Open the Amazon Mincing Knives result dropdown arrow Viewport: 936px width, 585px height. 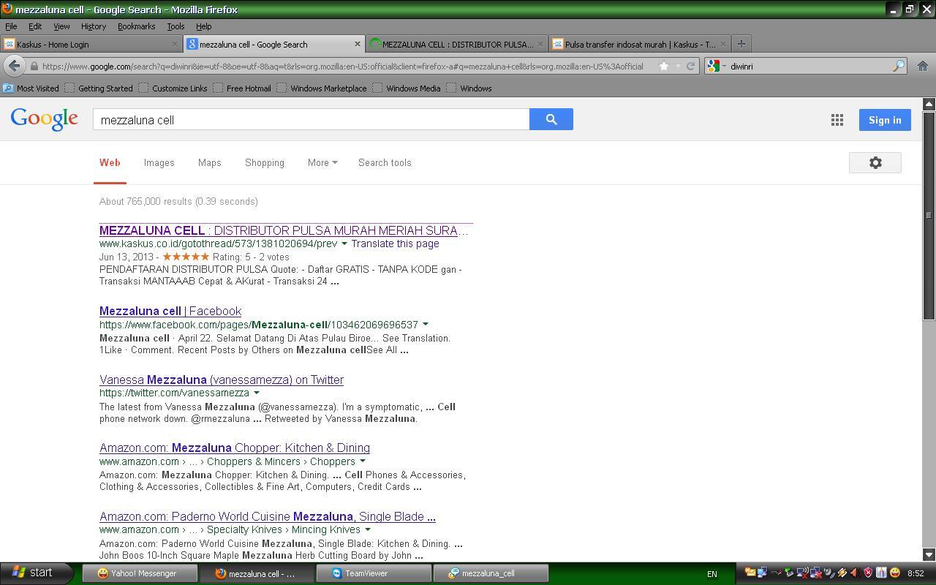click(x=367, y=529)
